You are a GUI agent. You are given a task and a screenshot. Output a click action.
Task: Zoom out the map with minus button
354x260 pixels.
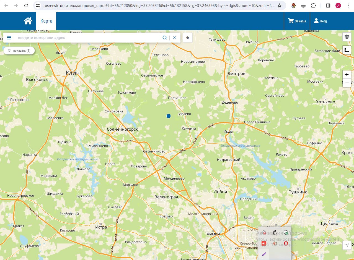point(347,83)
